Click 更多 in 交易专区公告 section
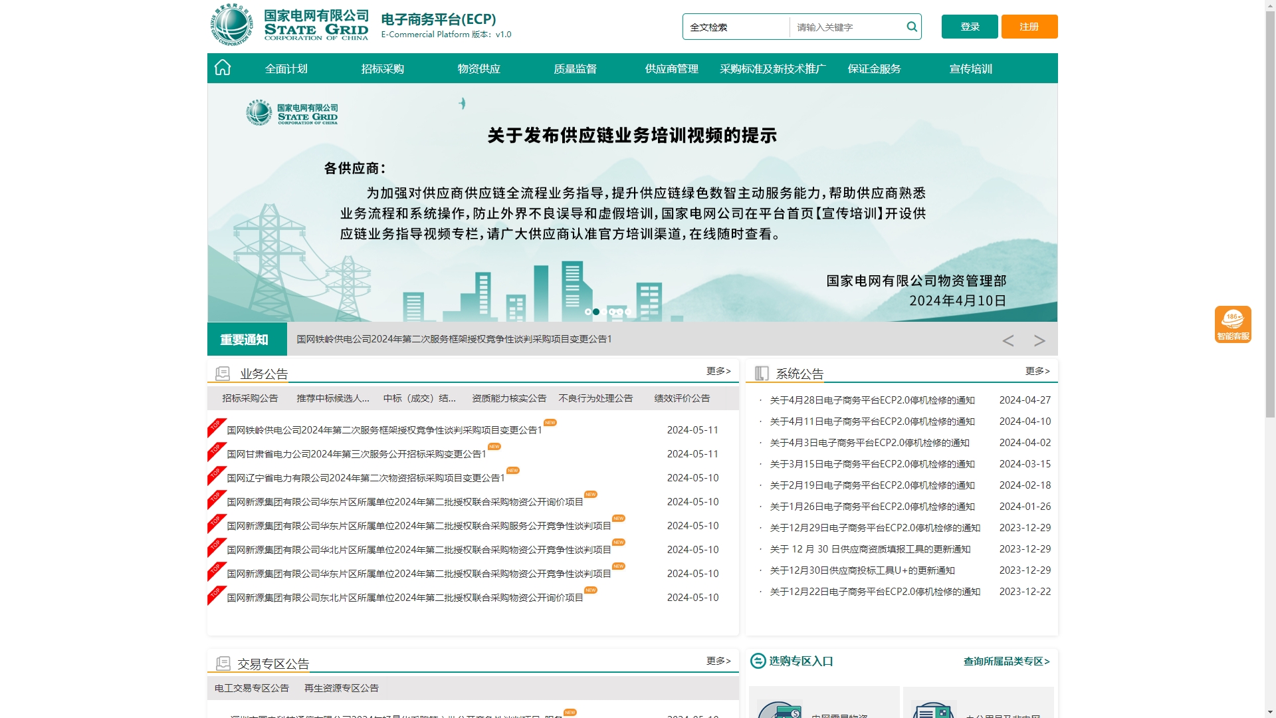1276x718 pixels. [x=718, y=661]
